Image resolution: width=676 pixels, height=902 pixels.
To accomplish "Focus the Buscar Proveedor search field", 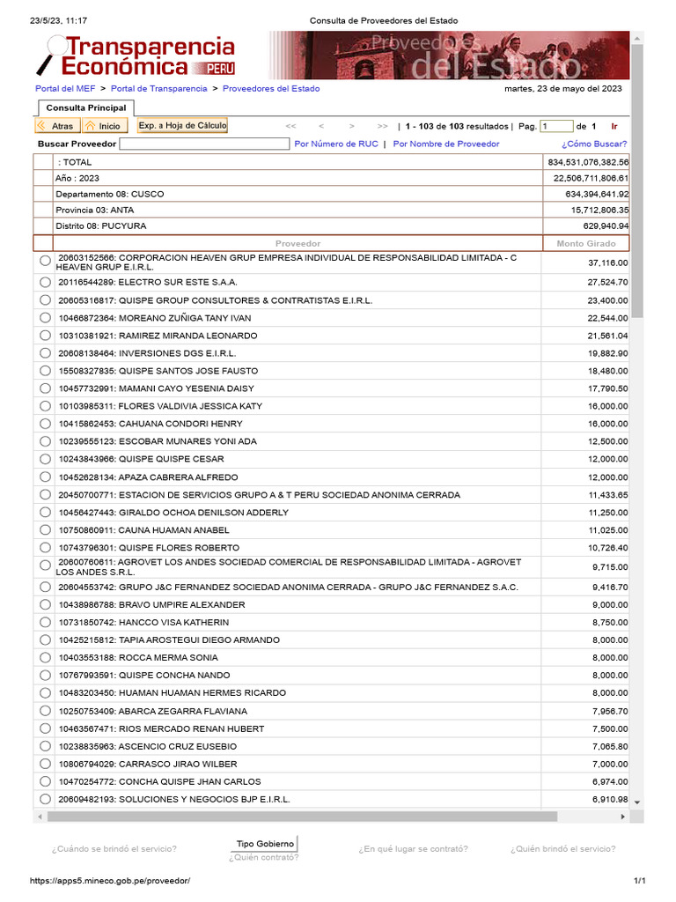I will (204, 144).
